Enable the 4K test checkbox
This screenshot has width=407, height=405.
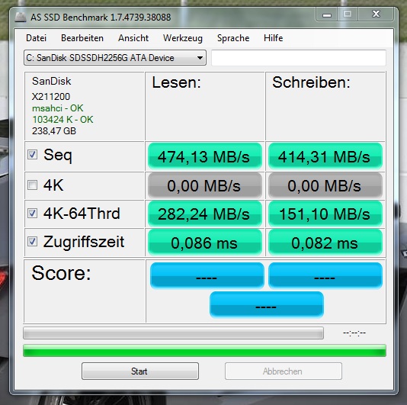coord(33,185)
